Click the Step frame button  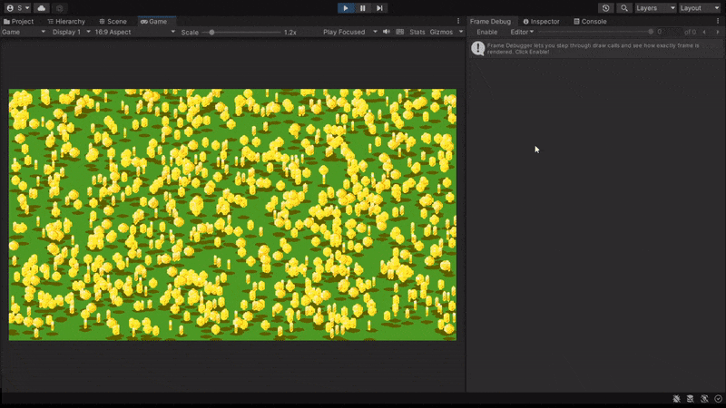point(379,8)
